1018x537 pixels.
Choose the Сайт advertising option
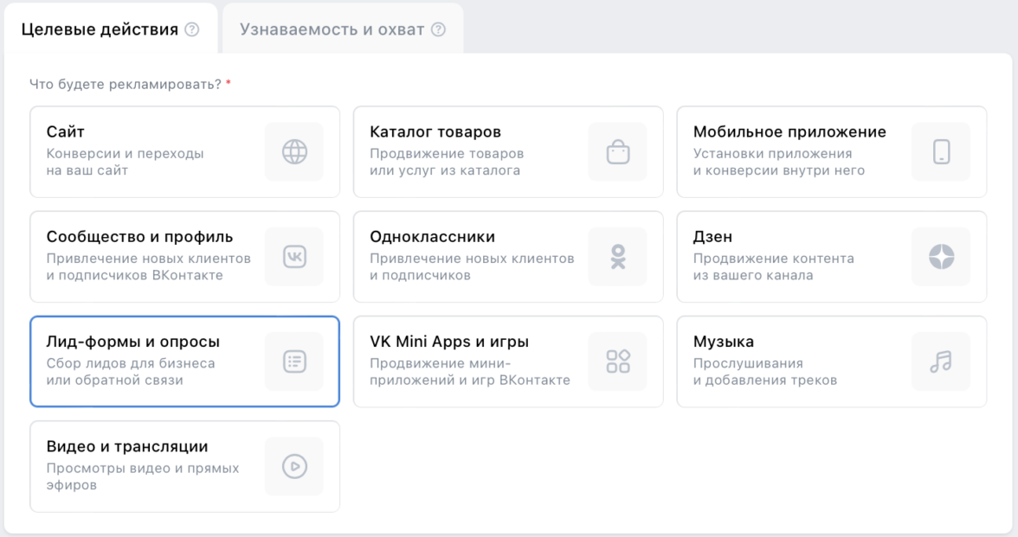click(66, 131)
